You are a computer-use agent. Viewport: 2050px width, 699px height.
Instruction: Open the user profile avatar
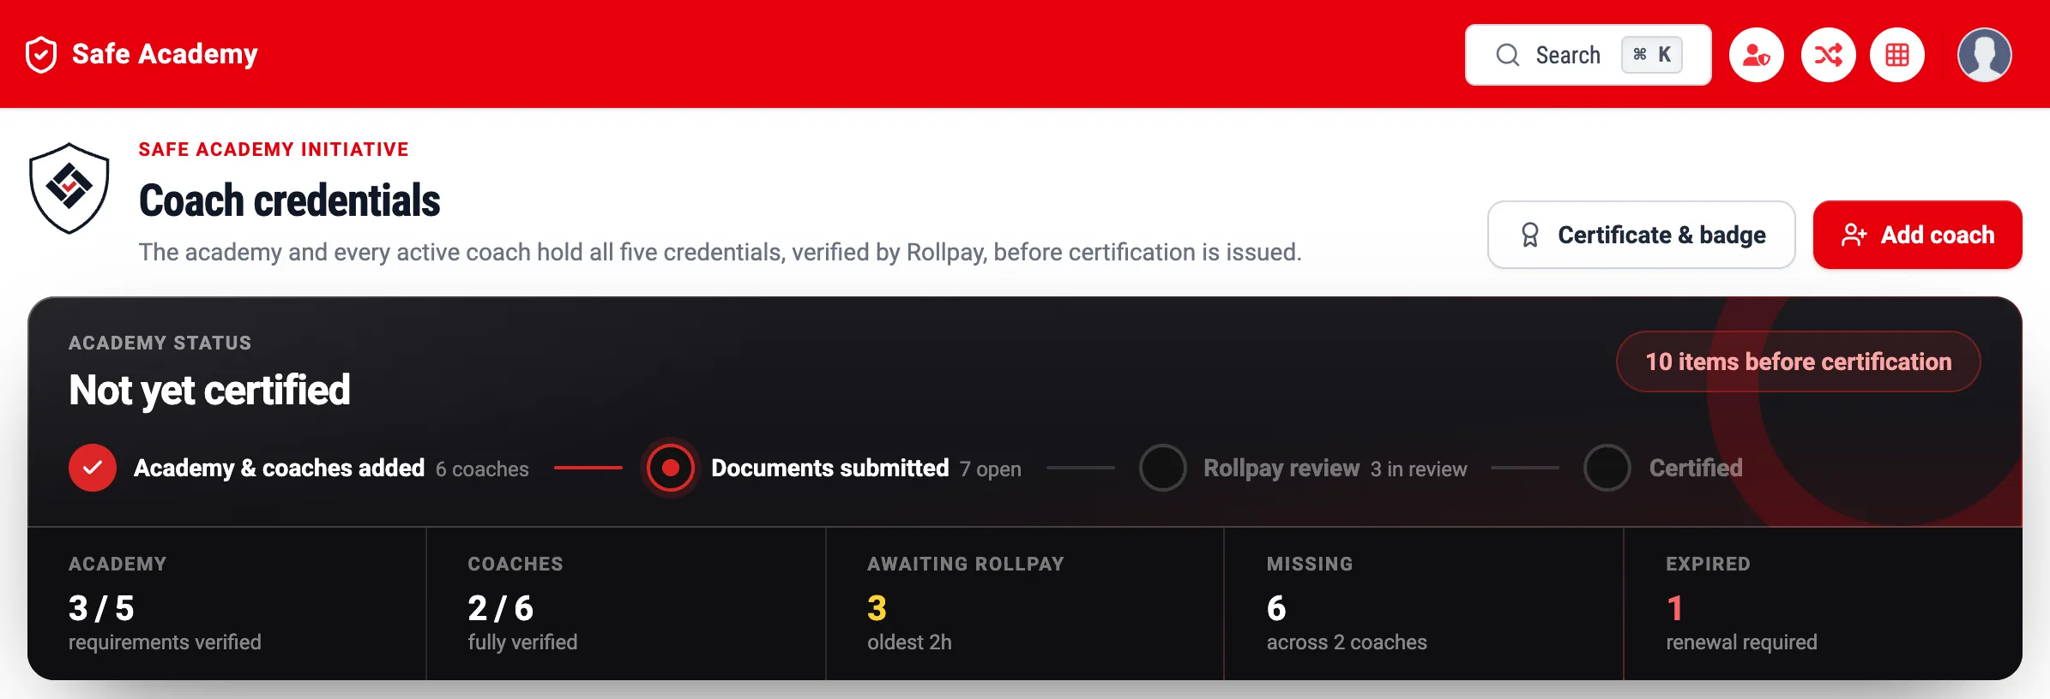pos(1984,55)
